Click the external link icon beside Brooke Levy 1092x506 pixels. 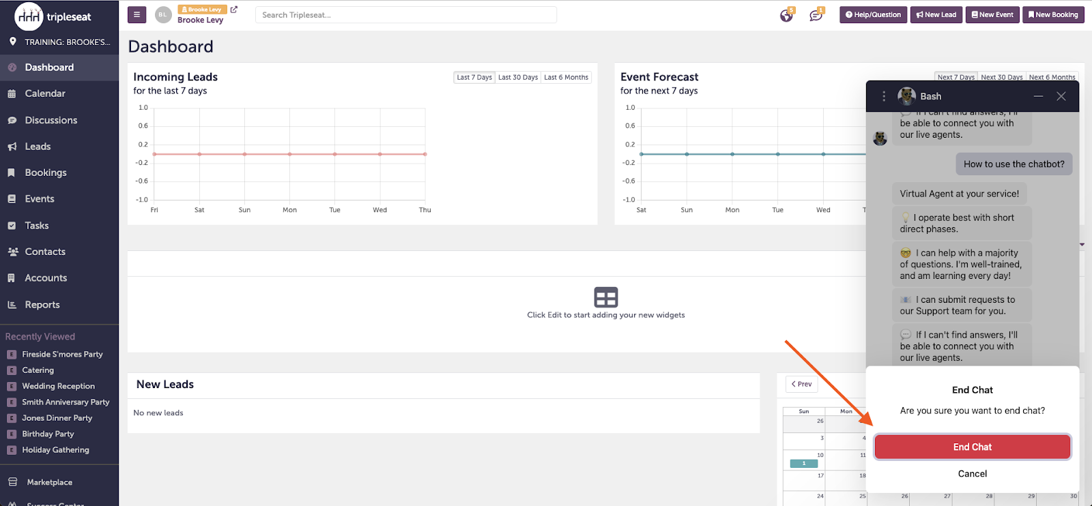coord(234,10)
